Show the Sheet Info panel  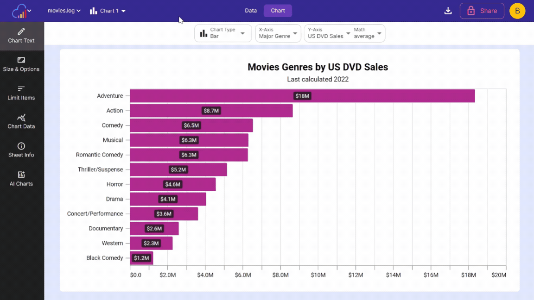point(21,150)
